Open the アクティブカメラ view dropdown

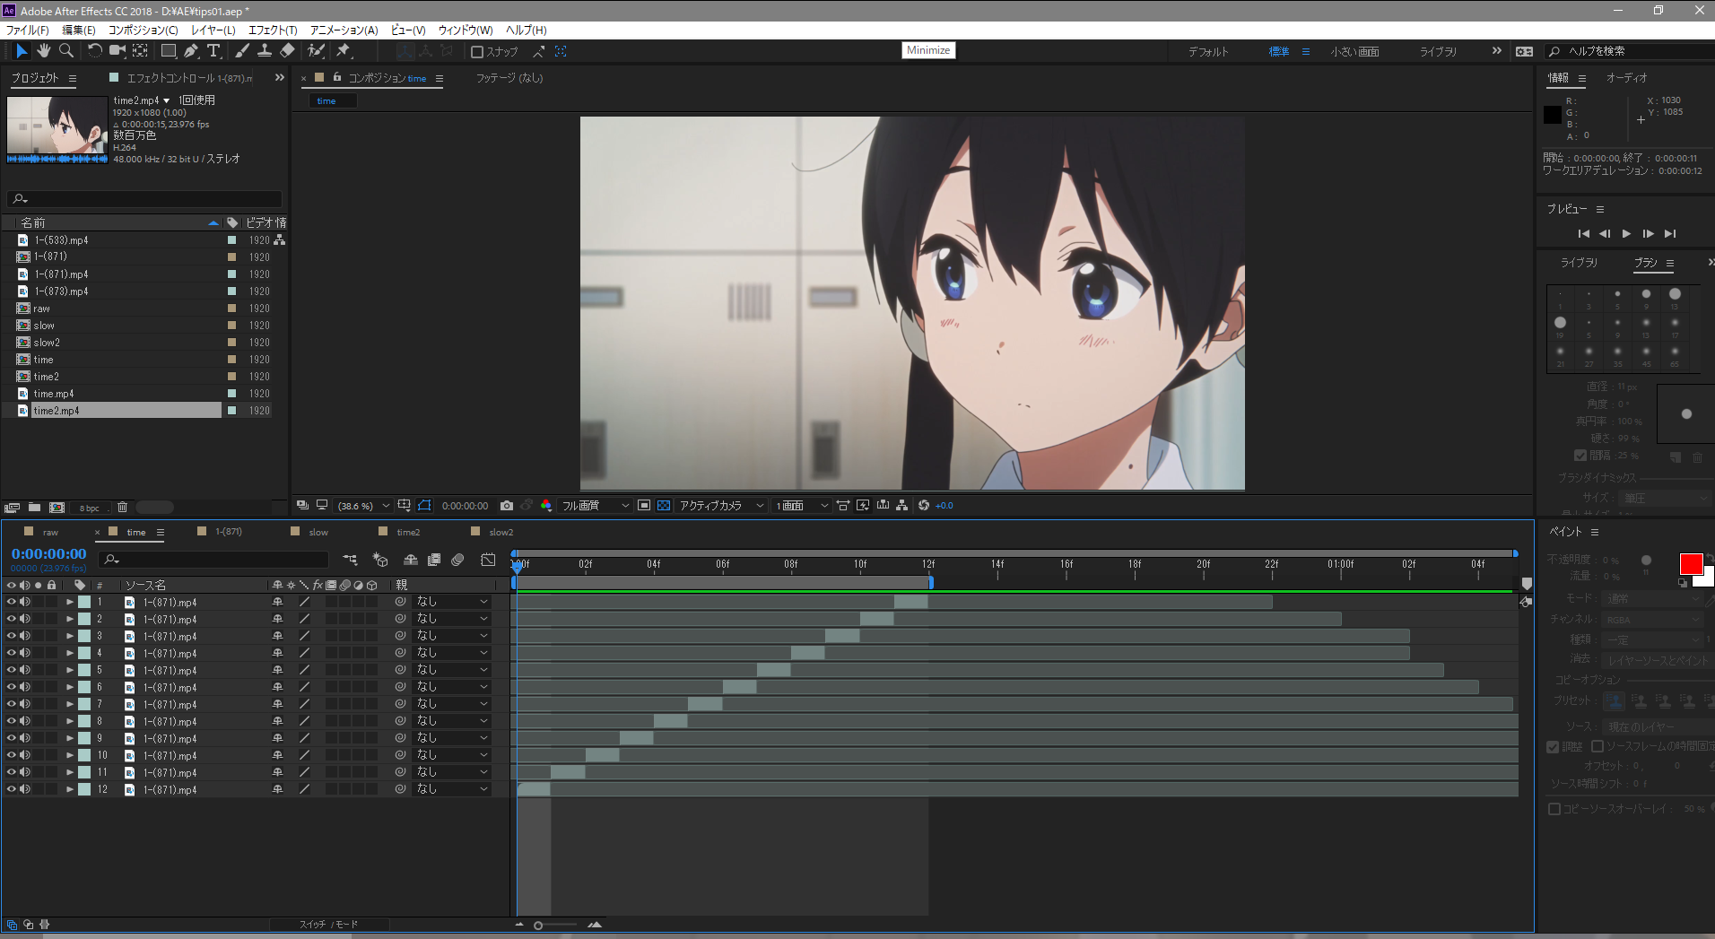722,506
